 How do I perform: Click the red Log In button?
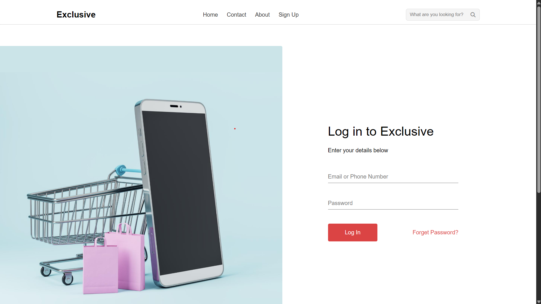click(353, 232)
